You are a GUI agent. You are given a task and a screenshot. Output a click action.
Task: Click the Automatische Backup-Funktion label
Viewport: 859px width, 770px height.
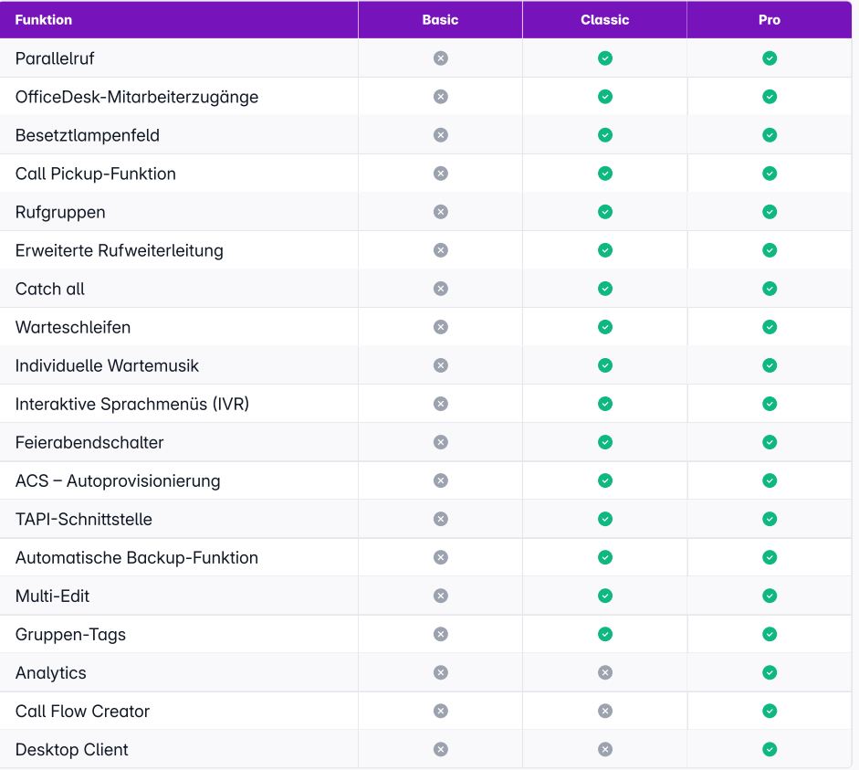pyautogui.click(x=137, y=557)
